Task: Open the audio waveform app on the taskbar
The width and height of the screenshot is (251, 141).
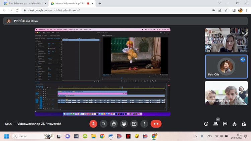Action: 76,136
